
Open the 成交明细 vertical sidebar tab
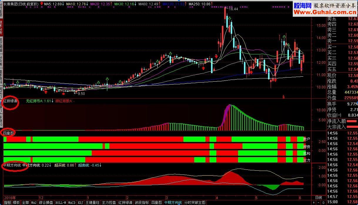(x=1, y=45)
